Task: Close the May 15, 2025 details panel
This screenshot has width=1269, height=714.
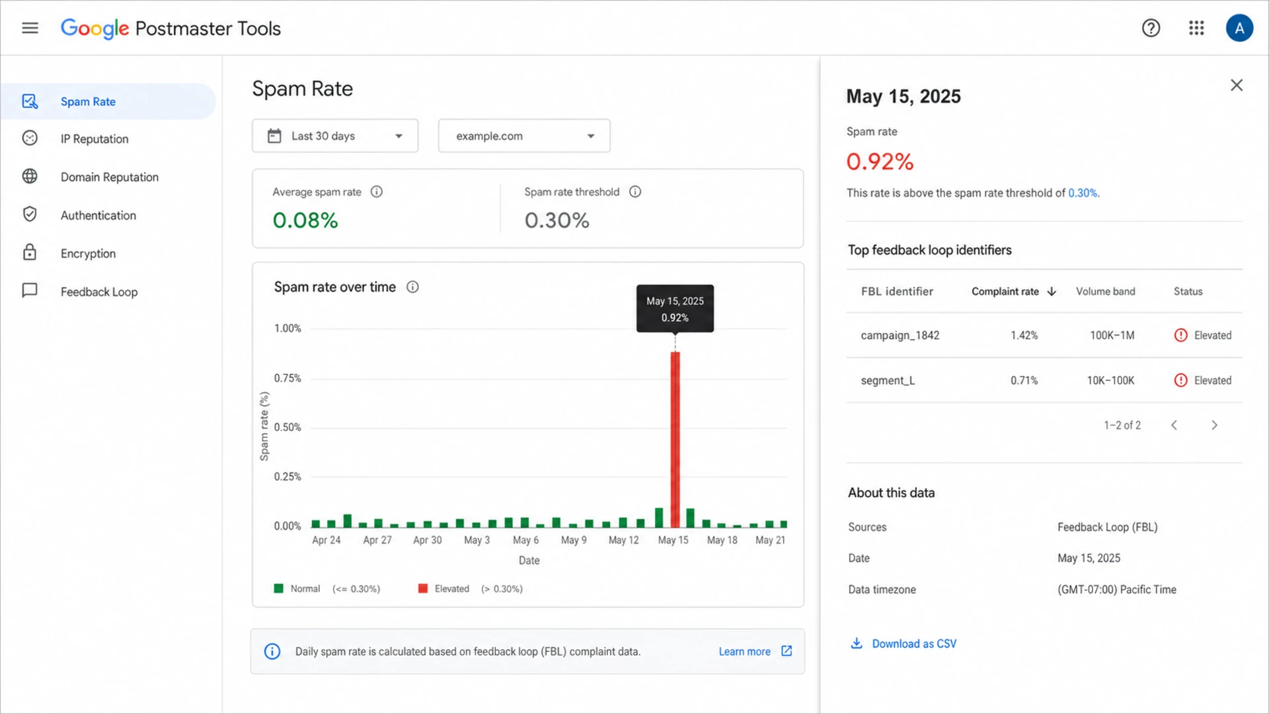Action: tap(1237, 85)
